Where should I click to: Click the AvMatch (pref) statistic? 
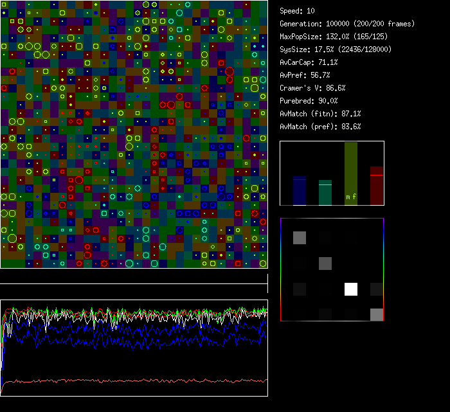coord(320,127)
